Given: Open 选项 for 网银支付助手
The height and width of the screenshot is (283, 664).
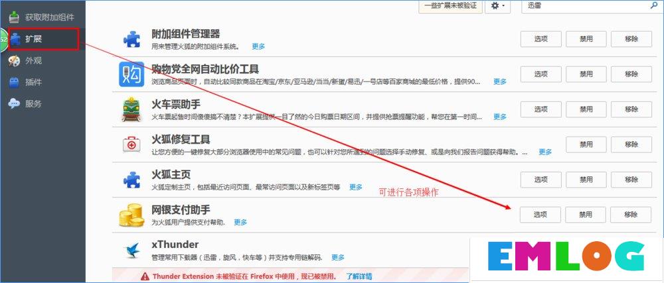Looking at the screenshot, I should 540,215.
